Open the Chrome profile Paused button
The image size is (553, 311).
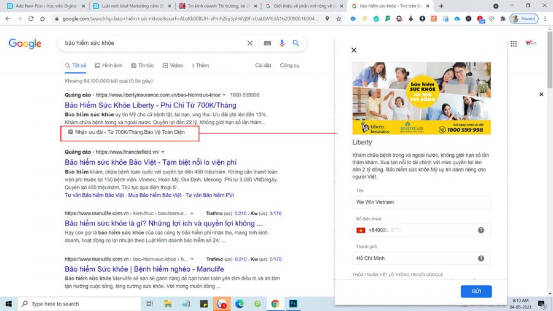(524, 18)
